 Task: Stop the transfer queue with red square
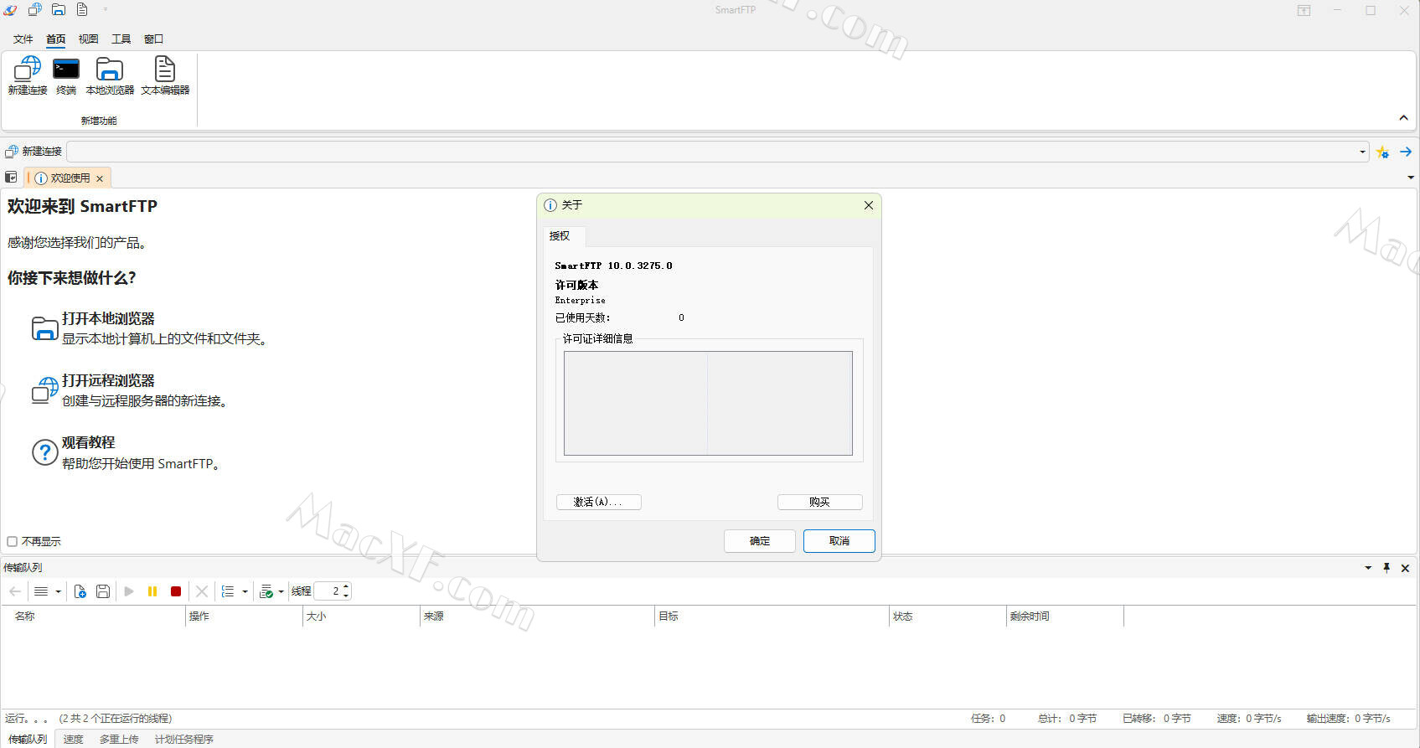(x=176, y=591)
